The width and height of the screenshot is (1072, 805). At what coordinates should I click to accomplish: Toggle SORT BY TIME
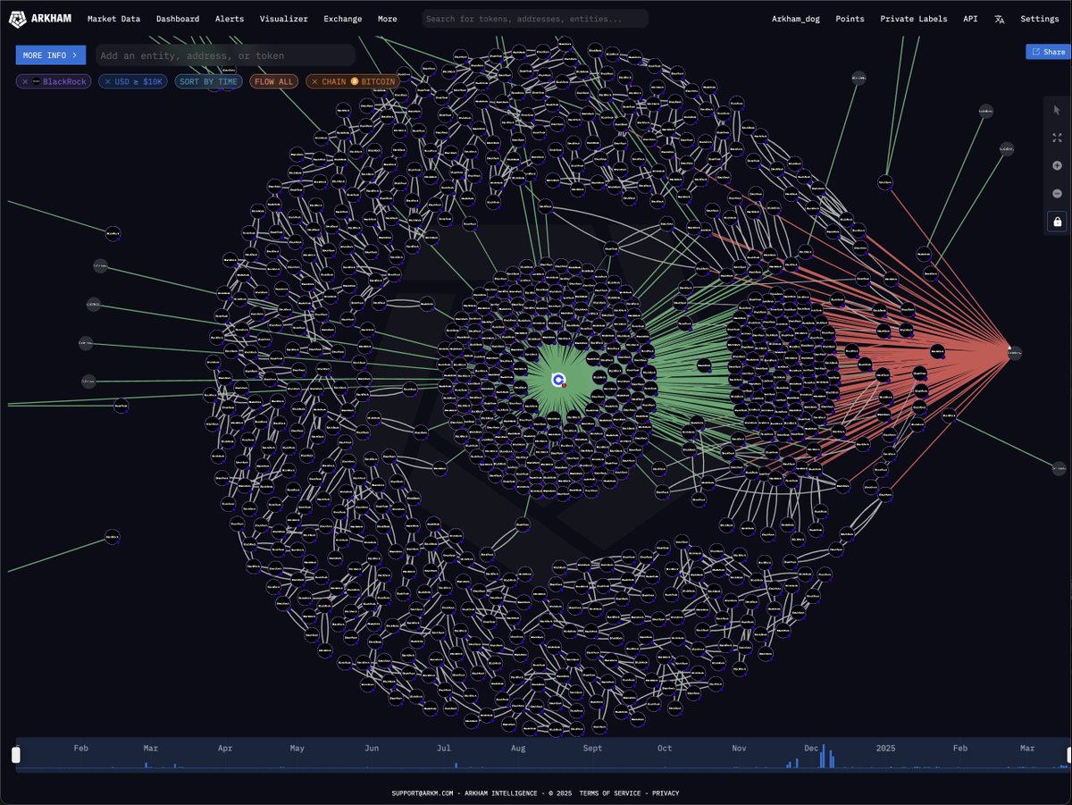point(208,81)
